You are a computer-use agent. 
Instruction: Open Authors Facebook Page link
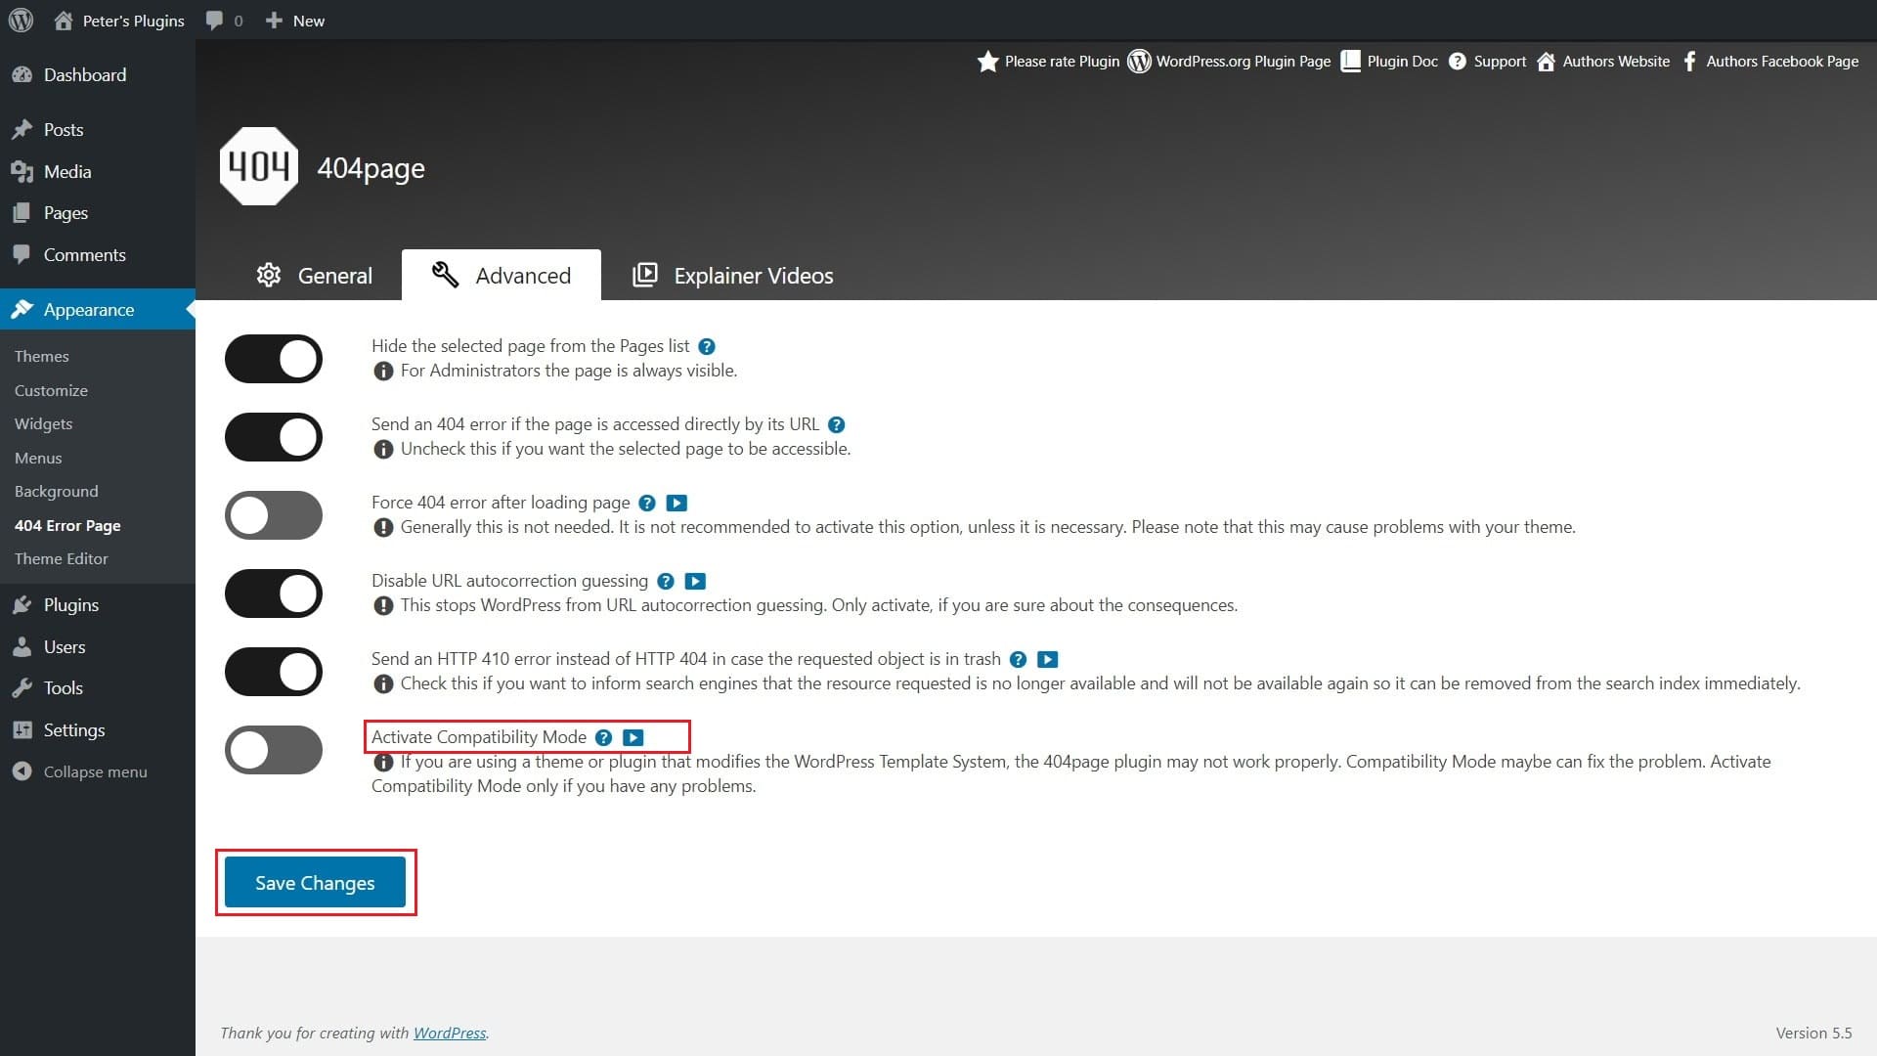pos(1769,62)
